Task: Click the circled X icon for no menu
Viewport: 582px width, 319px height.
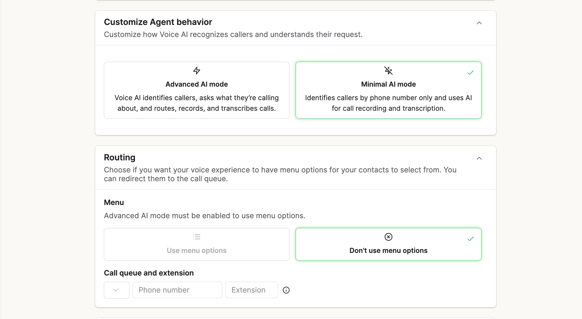Action: pyautogui.click(x=388, y=237)
